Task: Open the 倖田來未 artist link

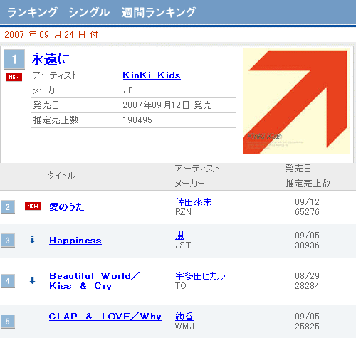Action: coord(194,202)
